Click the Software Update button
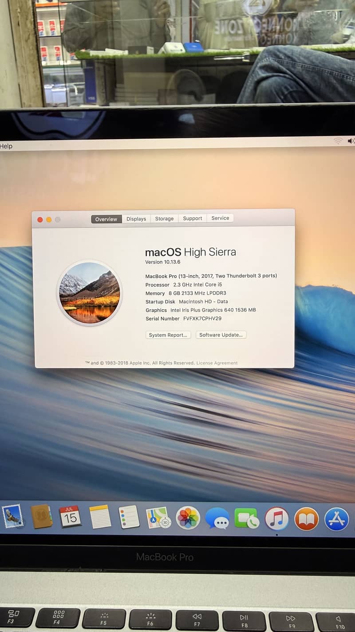The width and height of the screenshot is (355, 632). click(x=221, y=335)
